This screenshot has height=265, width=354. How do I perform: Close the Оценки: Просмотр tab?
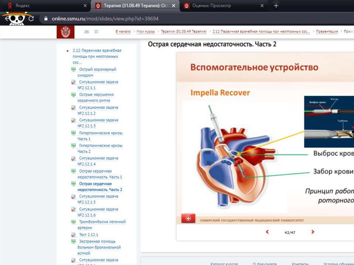(x=262, y=6)
